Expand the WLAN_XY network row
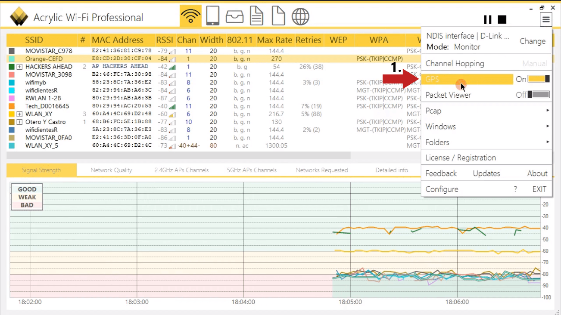561x315 pixels. [19, 114]
